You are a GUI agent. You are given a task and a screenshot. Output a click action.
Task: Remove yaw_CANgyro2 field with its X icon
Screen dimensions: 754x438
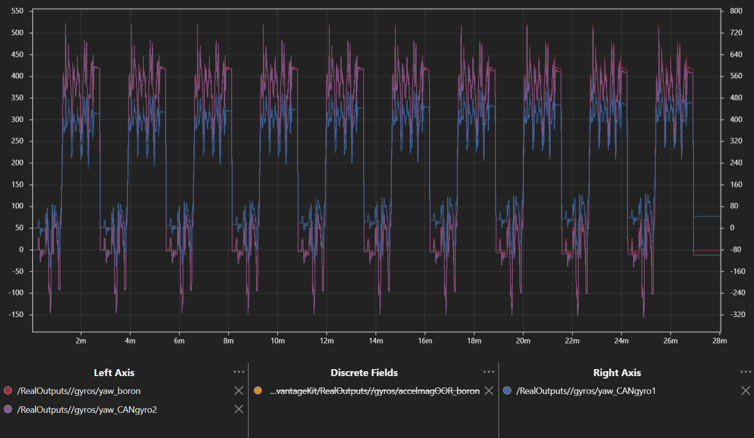click(x=239, y=409)
